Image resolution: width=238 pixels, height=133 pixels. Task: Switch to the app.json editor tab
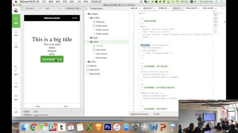pyautogui.click(x=148, y=8)
